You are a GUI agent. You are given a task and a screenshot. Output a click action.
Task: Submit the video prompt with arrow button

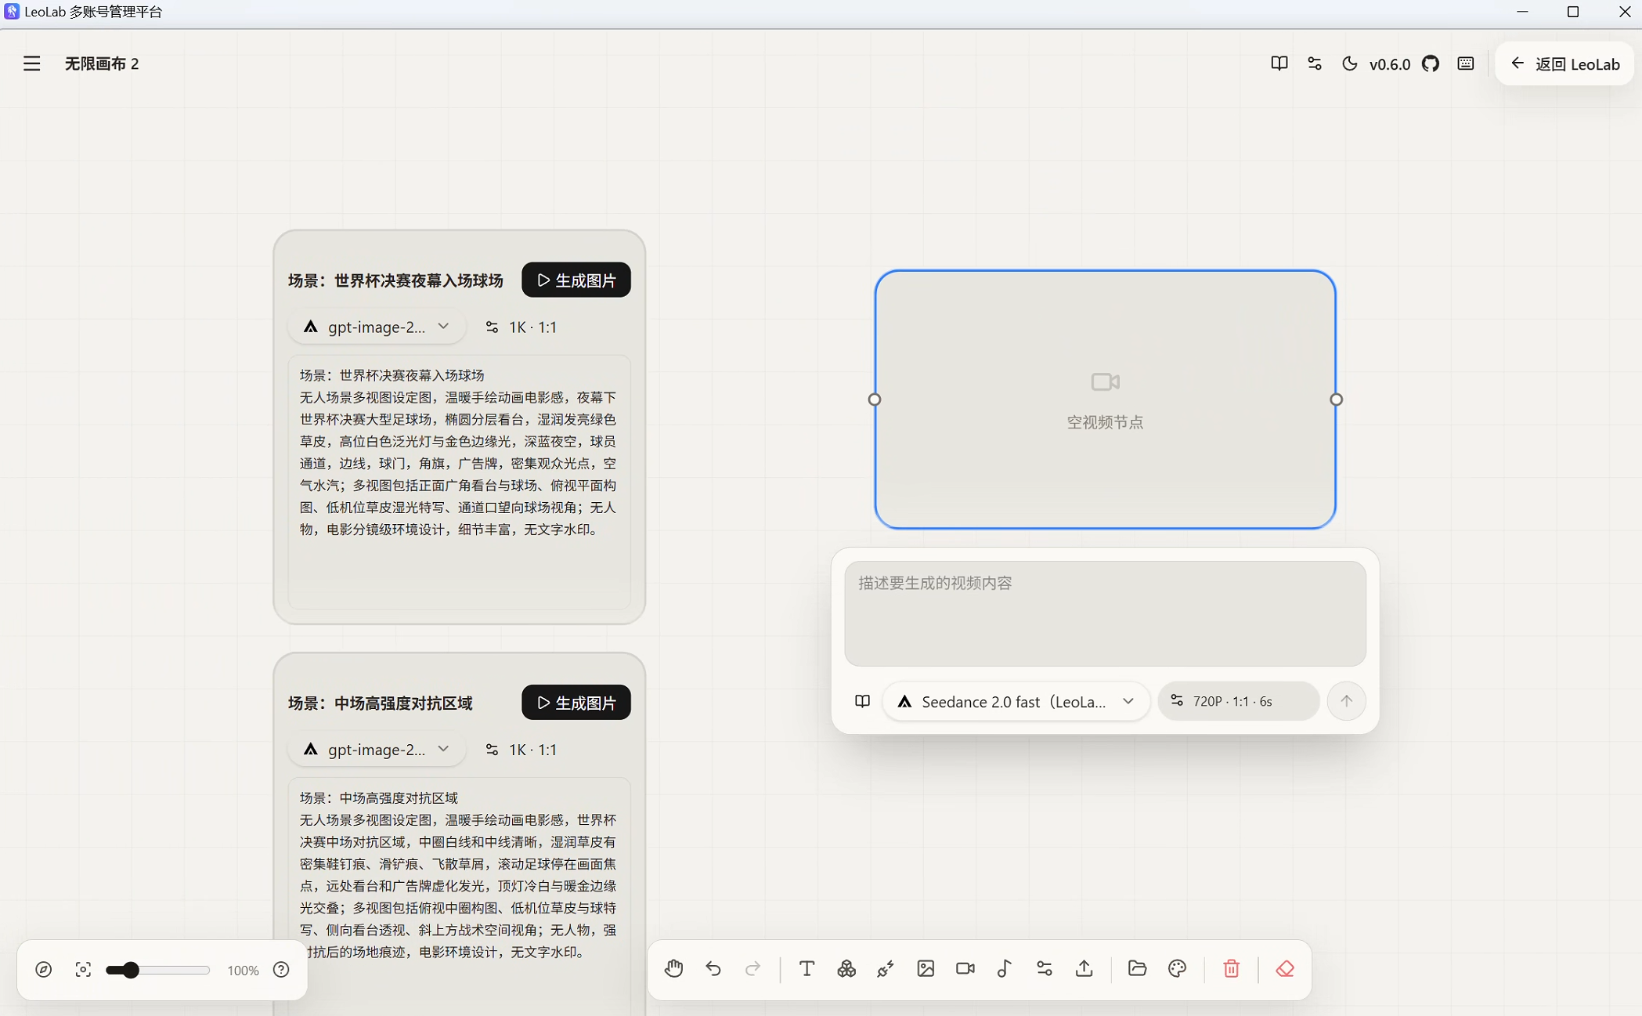coord(1346,701)
